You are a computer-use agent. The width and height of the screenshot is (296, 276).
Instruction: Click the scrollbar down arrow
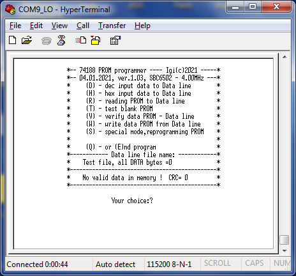point(285,250)
